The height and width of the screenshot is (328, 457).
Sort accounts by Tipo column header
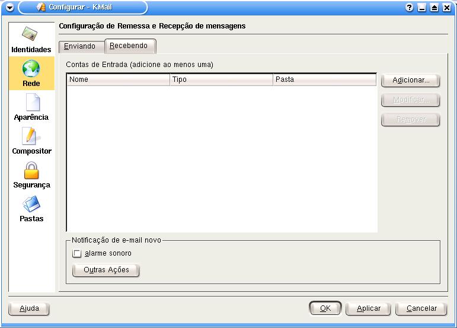[x=222, y=79]
